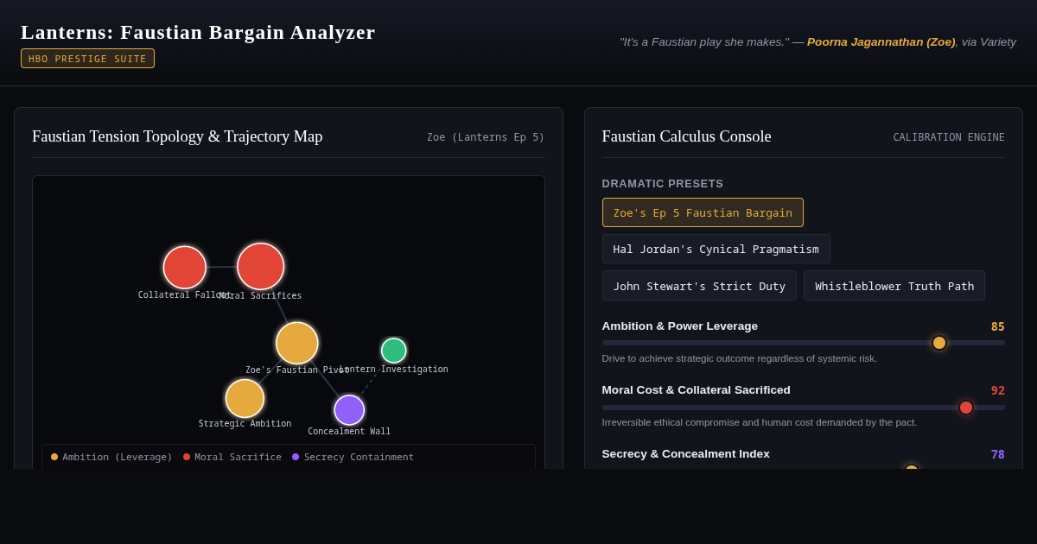
Task: Apply Zoe's Ep 5 Faustian Bargain preset
Action: (x=703, y=212)
